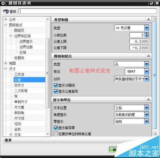Select 双尺寸 in the tree
Viewport: 160px width, 158px height.
point(19,85)
